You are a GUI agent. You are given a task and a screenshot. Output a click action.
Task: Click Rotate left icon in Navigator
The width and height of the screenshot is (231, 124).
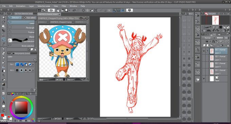[214, 30]
